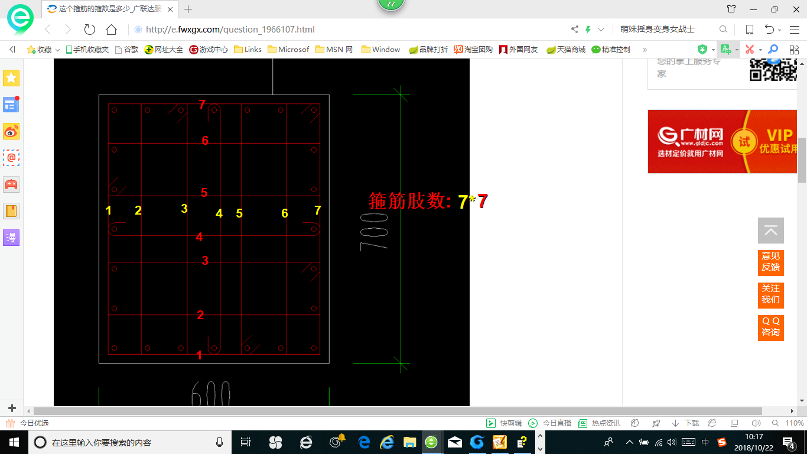Open 热点资讯 in the status bar
This screenshot has width=807, height=454.
(600, 423)
